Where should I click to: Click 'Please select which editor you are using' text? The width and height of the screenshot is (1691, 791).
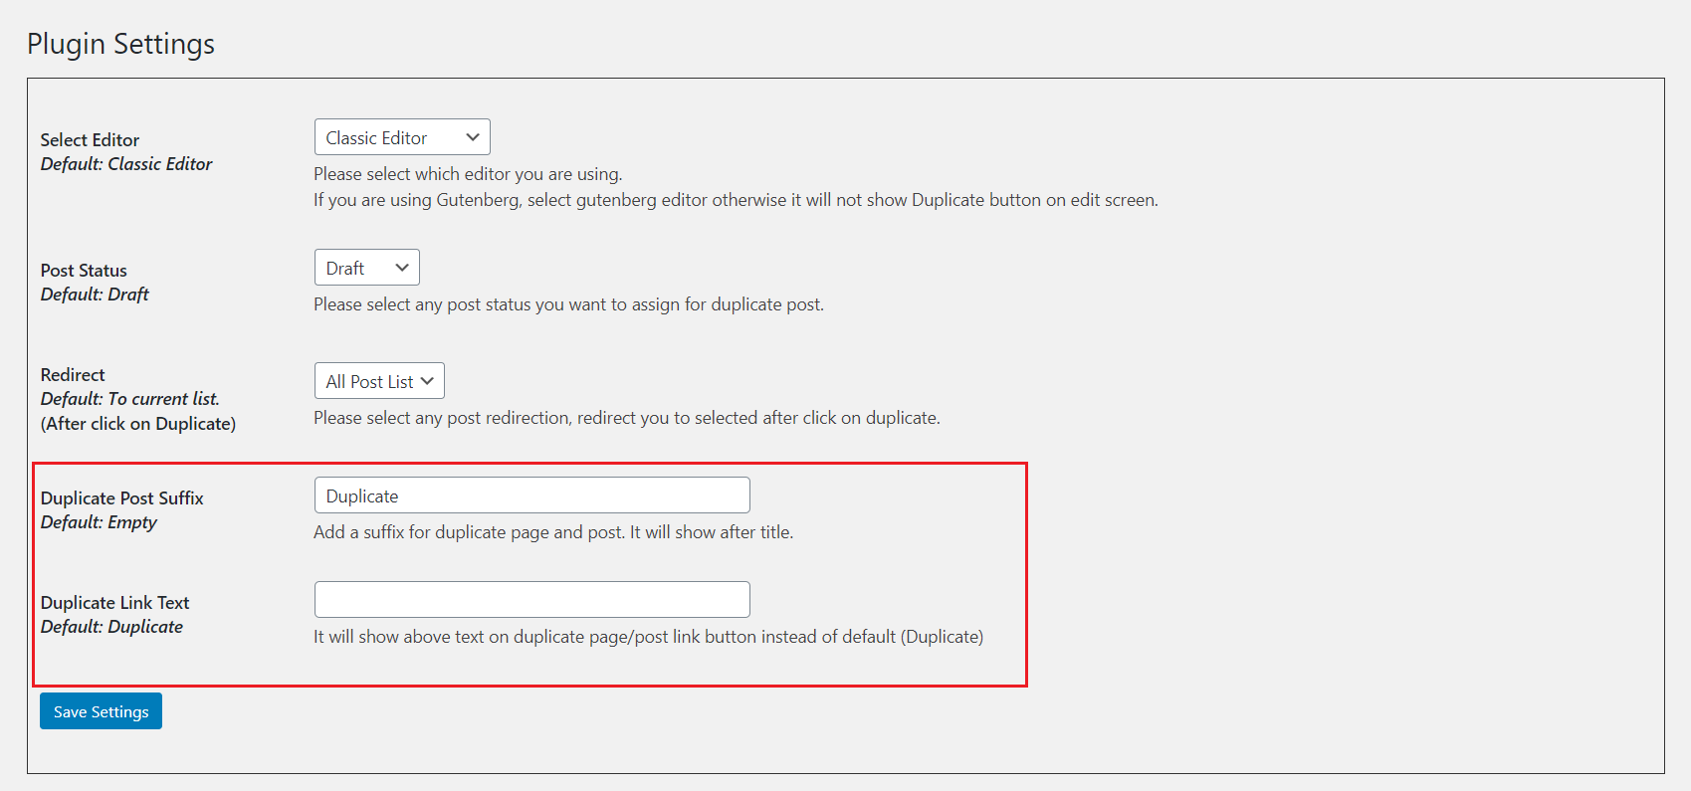468,174
